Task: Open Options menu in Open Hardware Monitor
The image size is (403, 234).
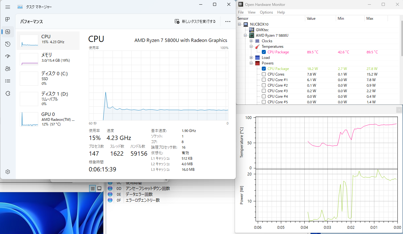Action: (x=266, y=12)
